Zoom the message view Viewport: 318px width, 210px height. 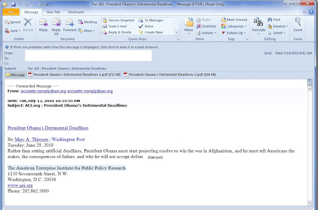pos(298,25)
